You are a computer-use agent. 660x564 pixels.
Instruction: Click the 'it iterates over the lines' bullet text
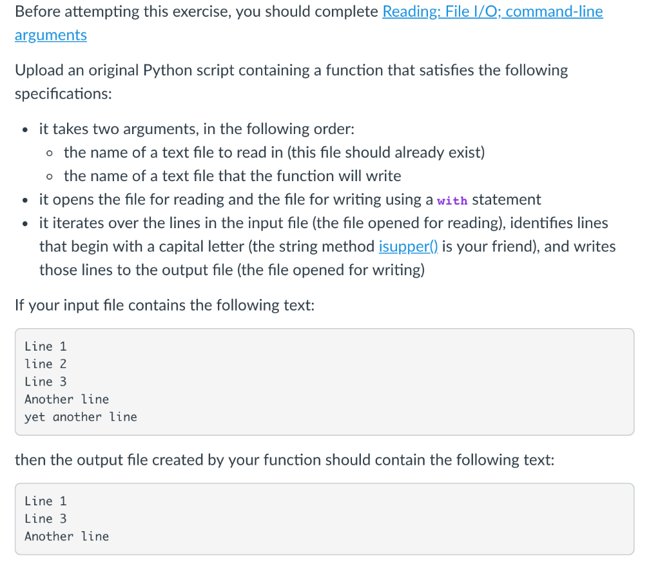327,247
